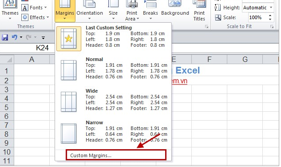Expand the Fonts theme dropdown
The width and height of the screenshot is (281, 167).
34,8
